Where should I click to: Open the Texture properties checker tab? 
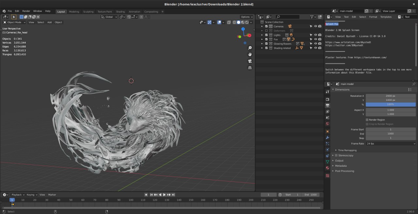tap(328, 176)
